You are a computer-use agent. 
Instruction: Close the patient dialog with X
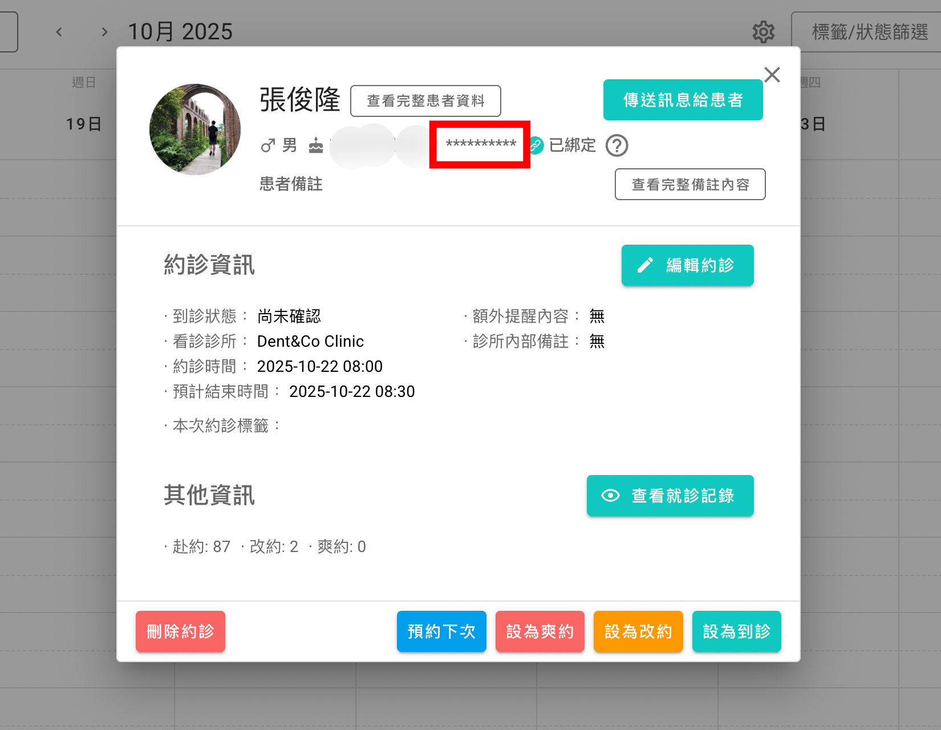pos(772,75)
